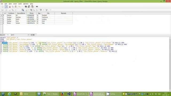Select the FirstName column header
This screenshot has width=171, height=96.
(x=11, y=13)
